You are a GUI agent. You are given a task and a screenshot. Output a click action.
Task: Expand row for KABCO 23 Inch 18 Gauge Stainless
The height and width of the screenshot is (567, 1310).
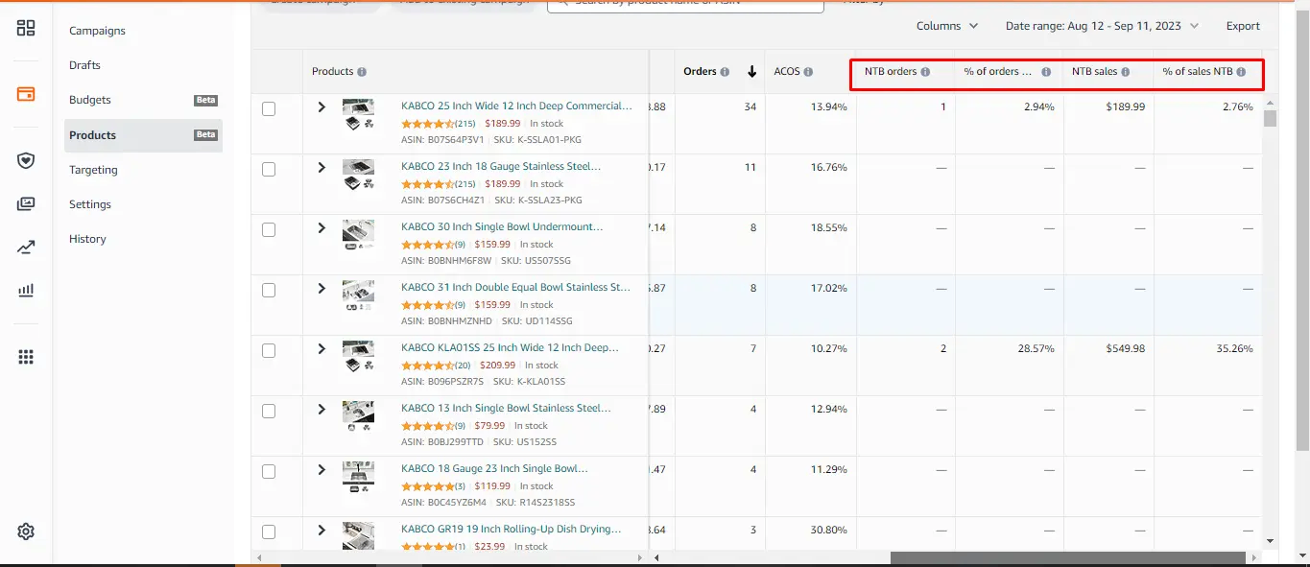322,167
